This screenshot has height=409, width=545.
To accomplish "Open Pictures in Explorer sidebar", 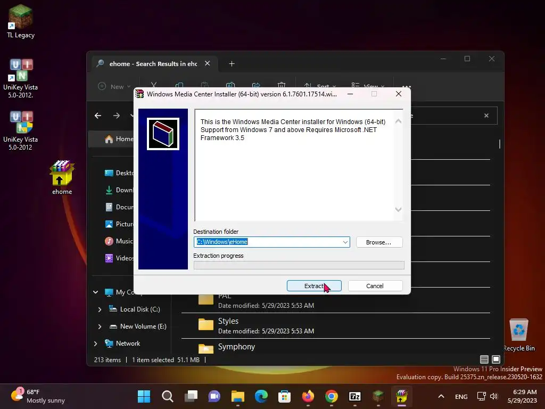I will click(119, 224).
